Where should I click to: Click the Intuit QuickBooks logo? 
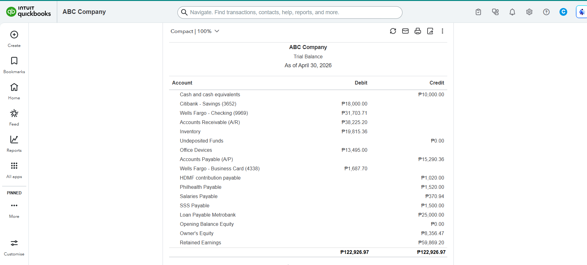28,11
